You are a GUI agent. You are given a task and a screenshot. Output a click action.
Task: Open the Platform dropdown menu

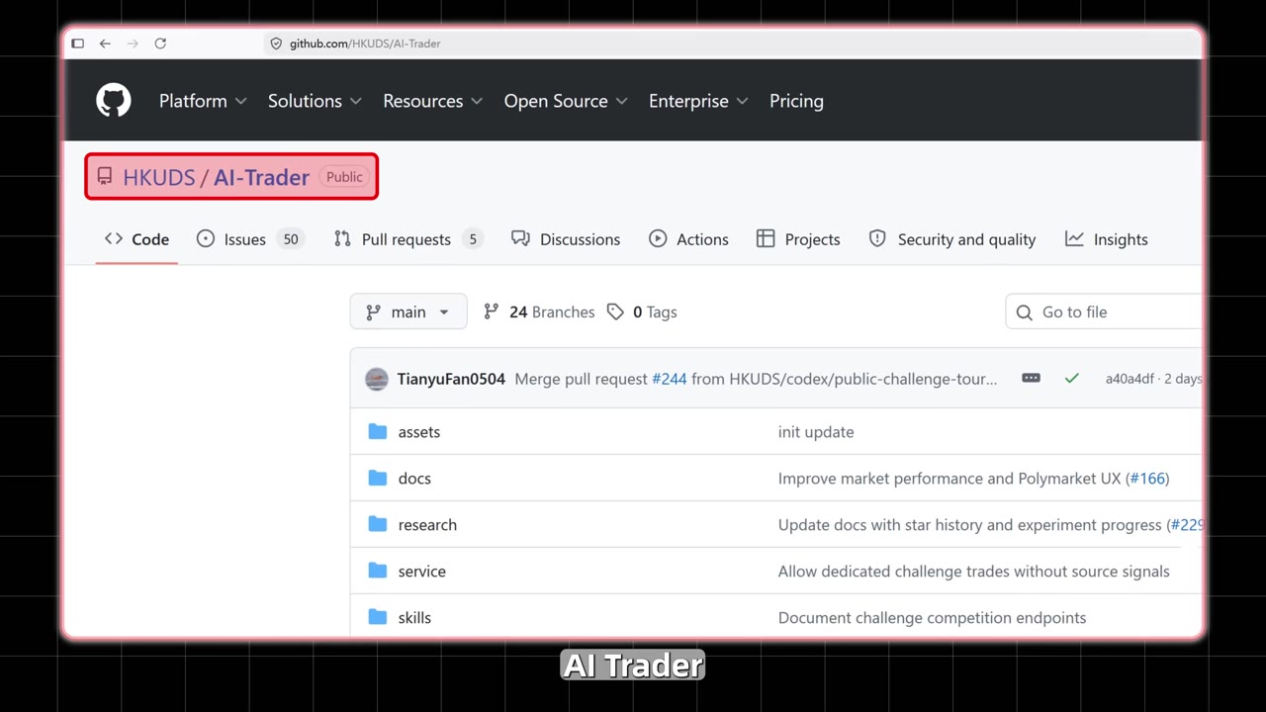pos(203,101)
